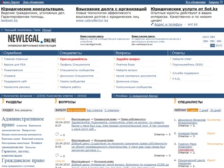Open the F.A.Q. link
This screenshot has height=168, width=224.
(x=176, y=79)
